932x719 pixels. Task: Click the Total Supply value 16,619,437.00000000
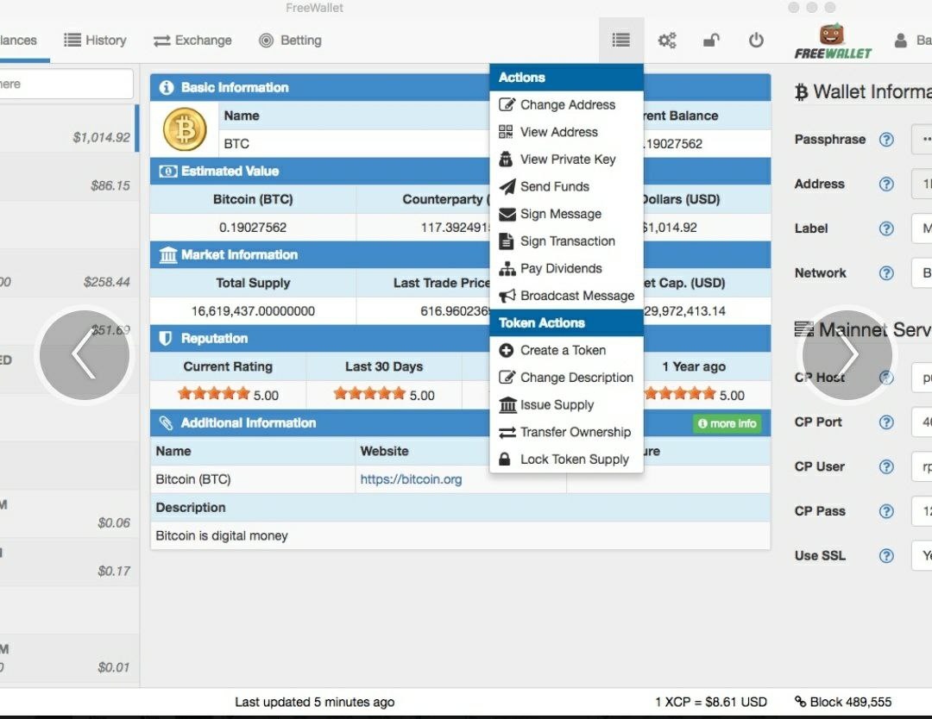[253, 311]
